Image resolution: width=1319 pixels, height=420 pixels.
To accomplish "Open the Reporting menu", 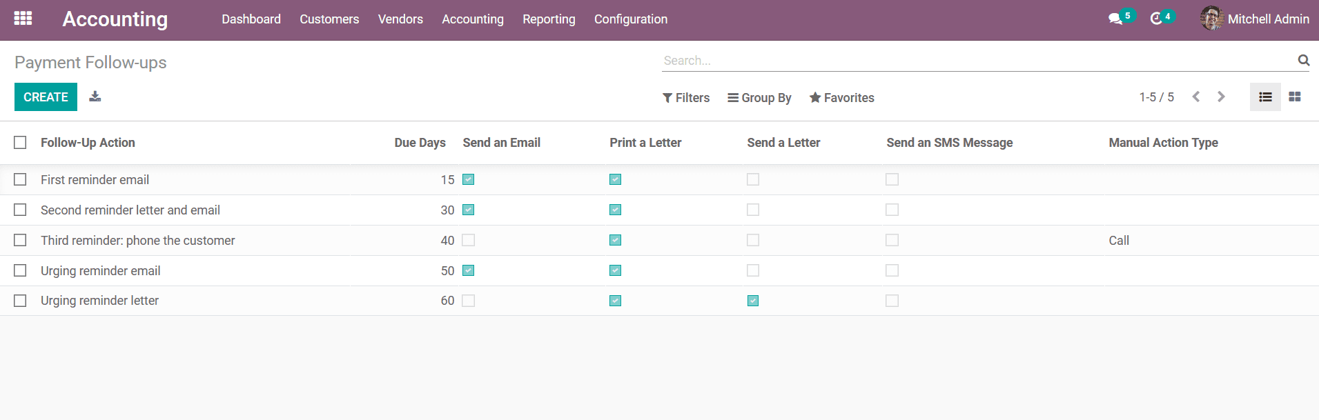I will pyautogui.click(x=549, y=19).
